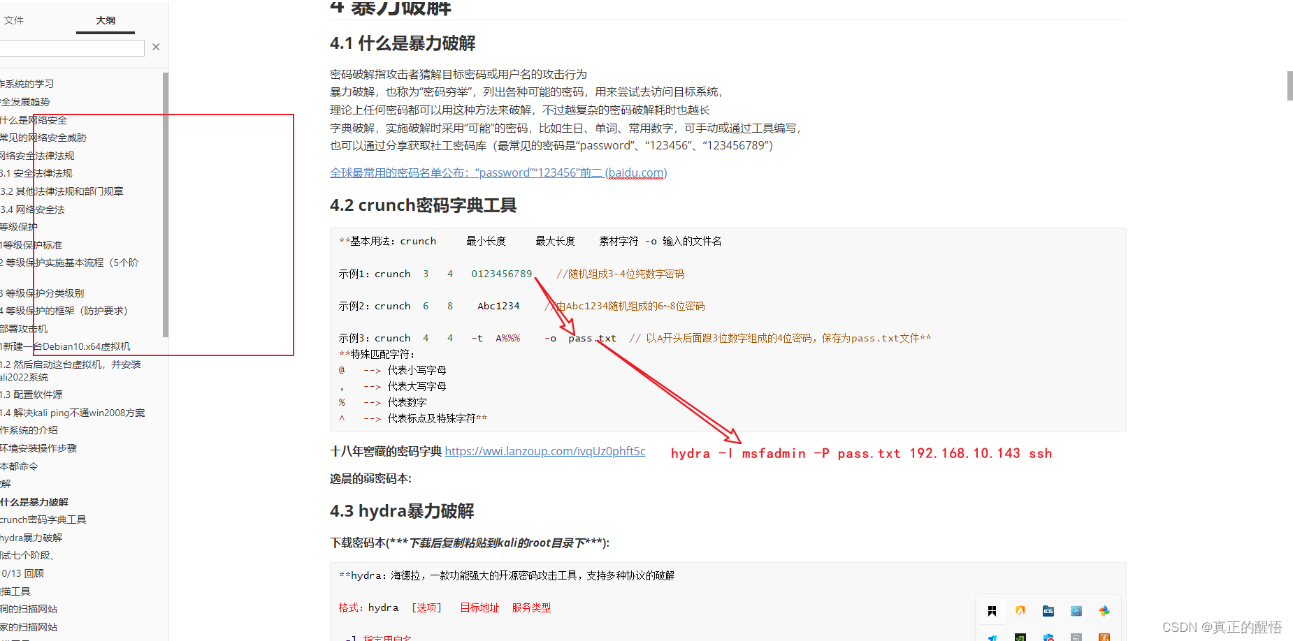
Task: Click red text 目标地址 in hydra format
Action: point(479,607)
